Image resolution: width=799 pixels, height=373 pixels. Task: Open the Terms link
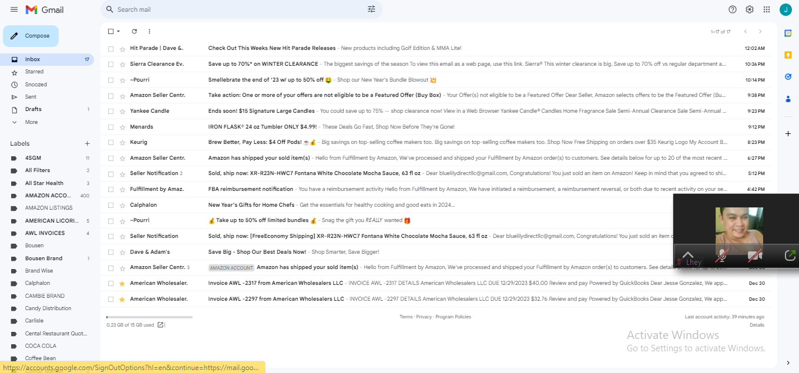coord(406,317)
